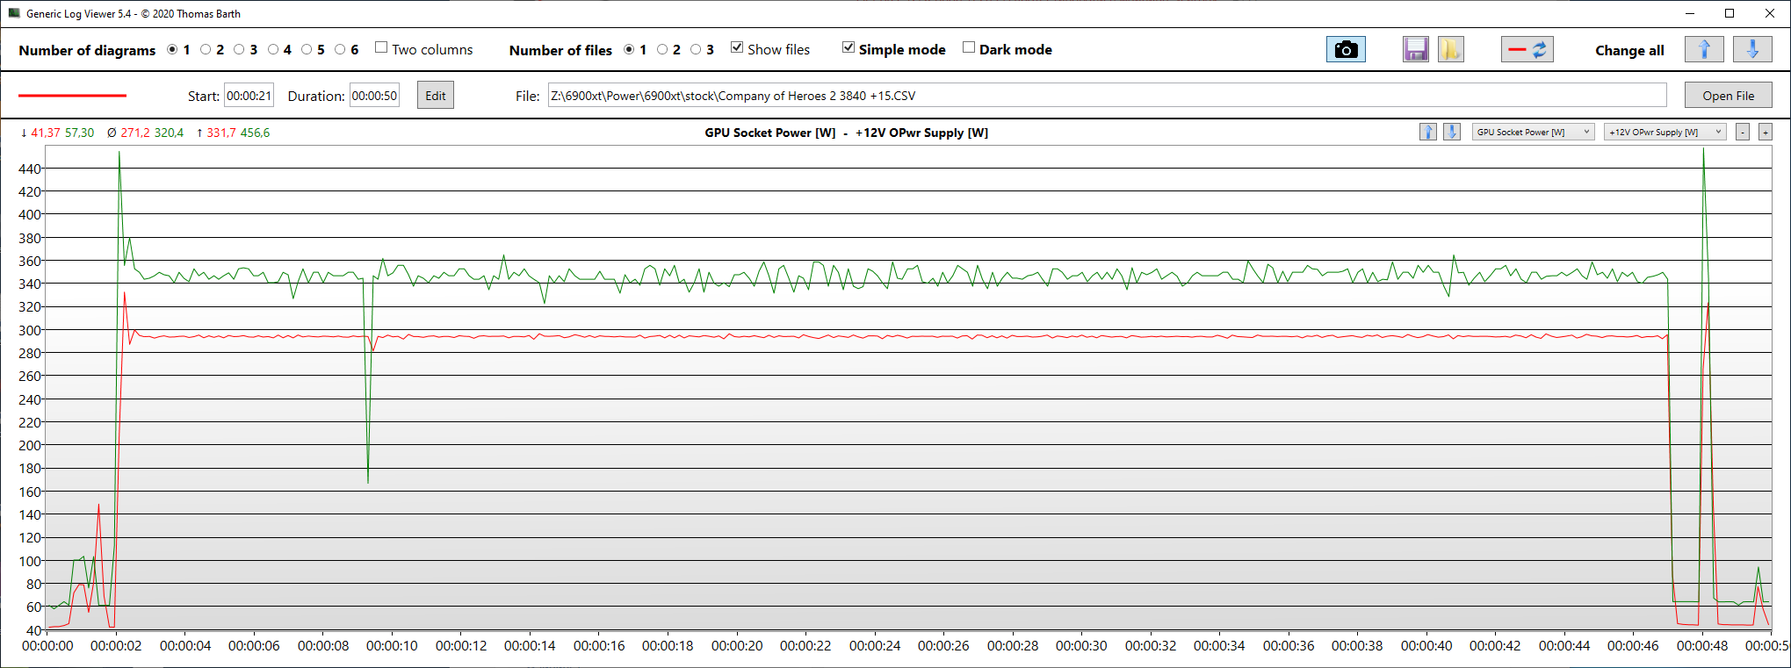Click the "00:00:10" time axis label
This screenshot has height=668, width=1791.
[392, 646]
